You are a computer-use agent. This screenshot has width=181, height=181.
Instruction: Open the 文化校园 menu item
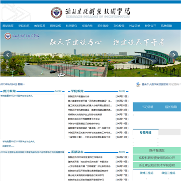coord(119,26)
